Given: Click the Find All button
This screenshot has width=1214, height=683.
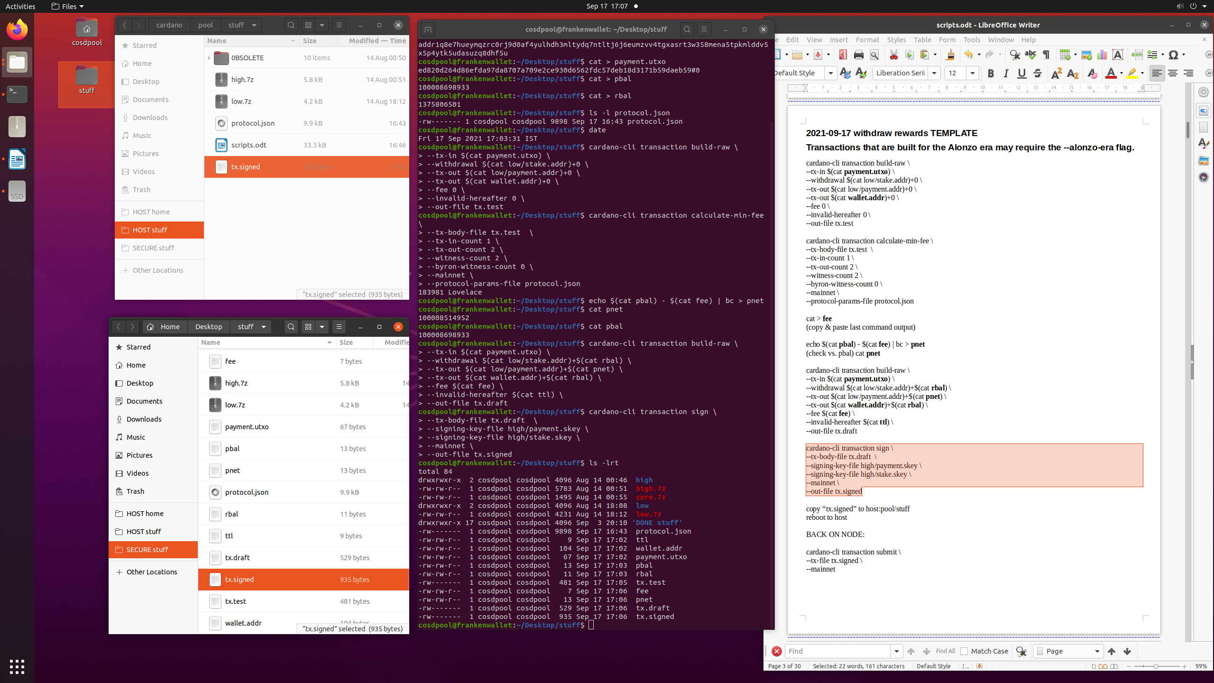Looking at the screenshot, I should [945, 651].
